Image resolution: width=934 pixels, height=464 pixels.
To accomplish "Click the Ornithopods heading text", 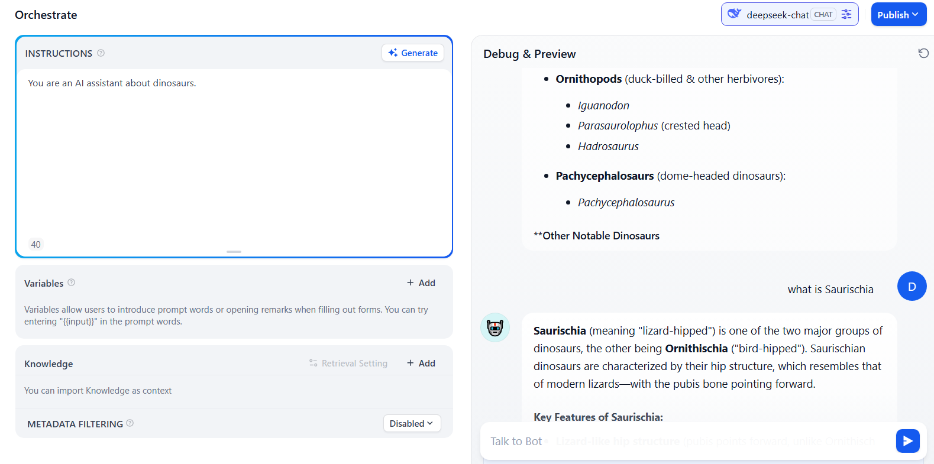I will [589, 79].
